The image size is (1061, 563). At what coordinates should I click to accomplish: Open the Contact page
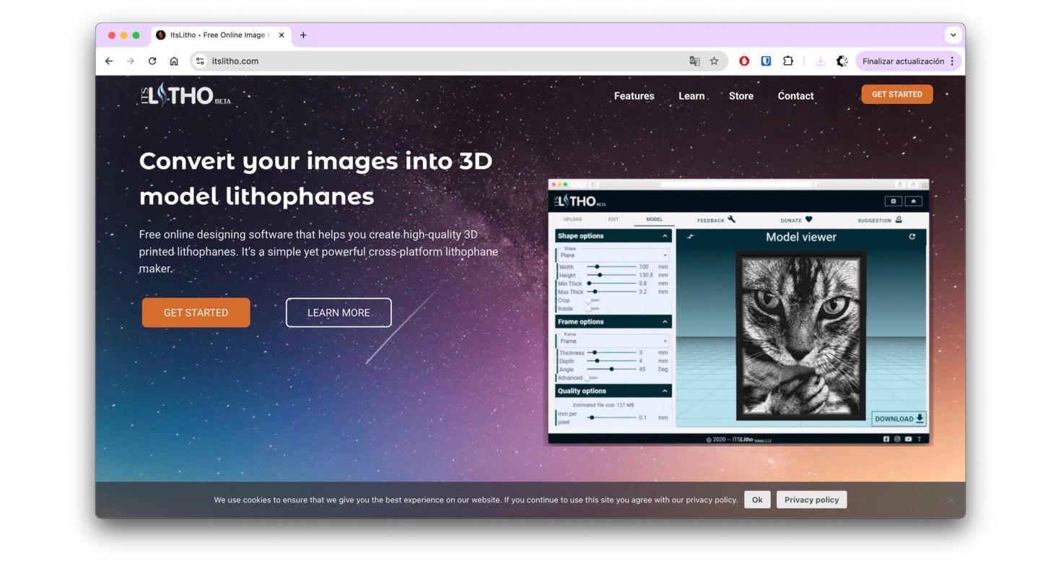[795, 96]
